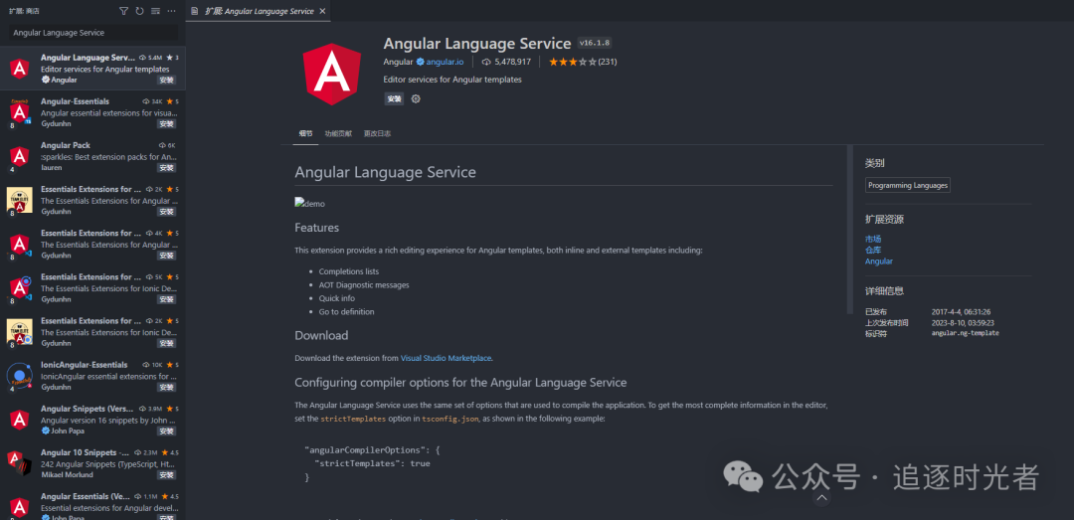Open the Visual Studio Marketplace link

click(x=446, y=358)
